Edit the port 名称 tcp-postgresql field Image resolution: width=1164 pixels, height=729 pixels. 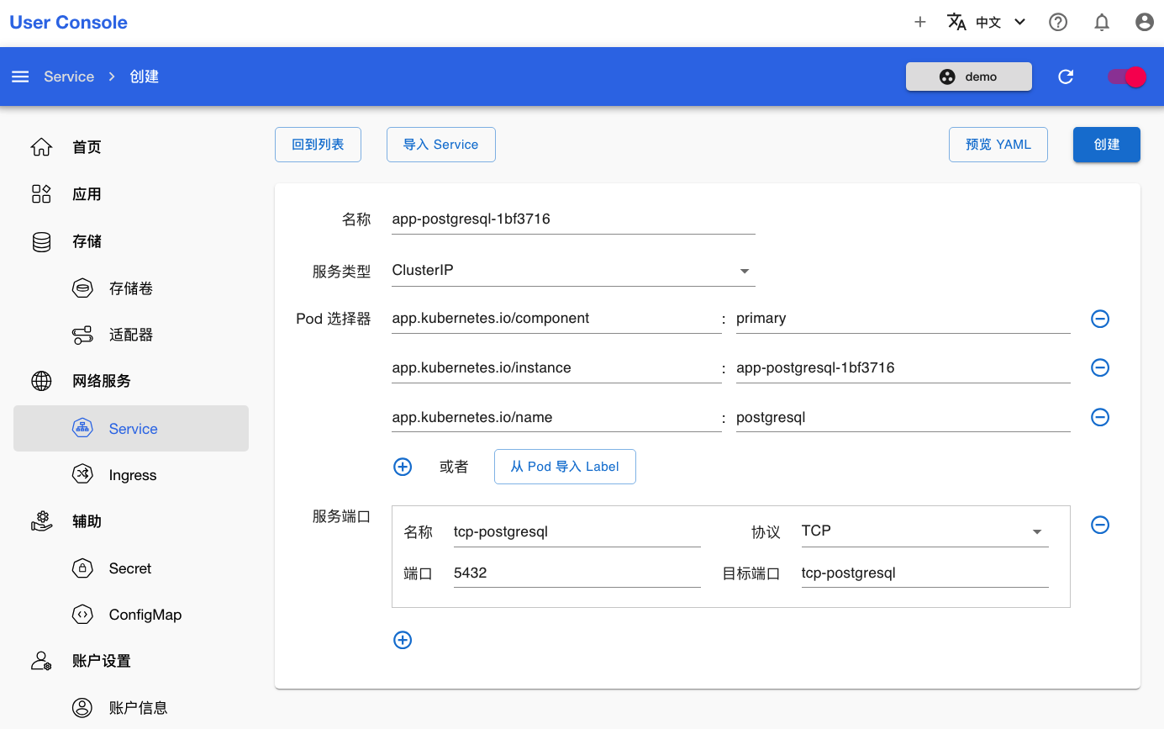577,531
